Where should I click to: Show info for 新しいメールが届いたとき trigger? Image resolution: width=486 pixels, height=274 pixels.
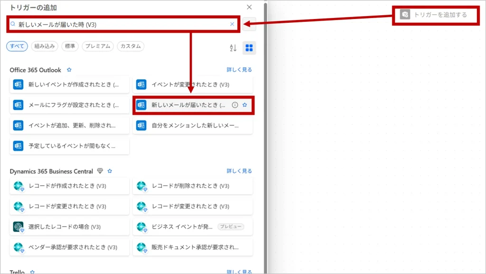235,105
